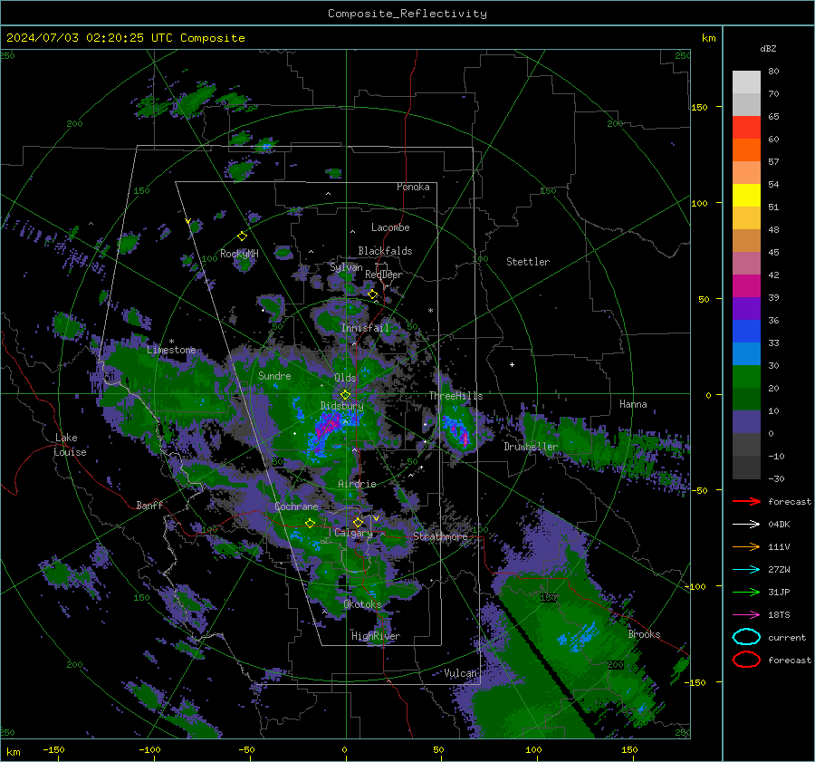Click the white asterisk marker above Limestone
Image resolution: width=815 pixels, height=762 pixels.
[x=171, y=342]
